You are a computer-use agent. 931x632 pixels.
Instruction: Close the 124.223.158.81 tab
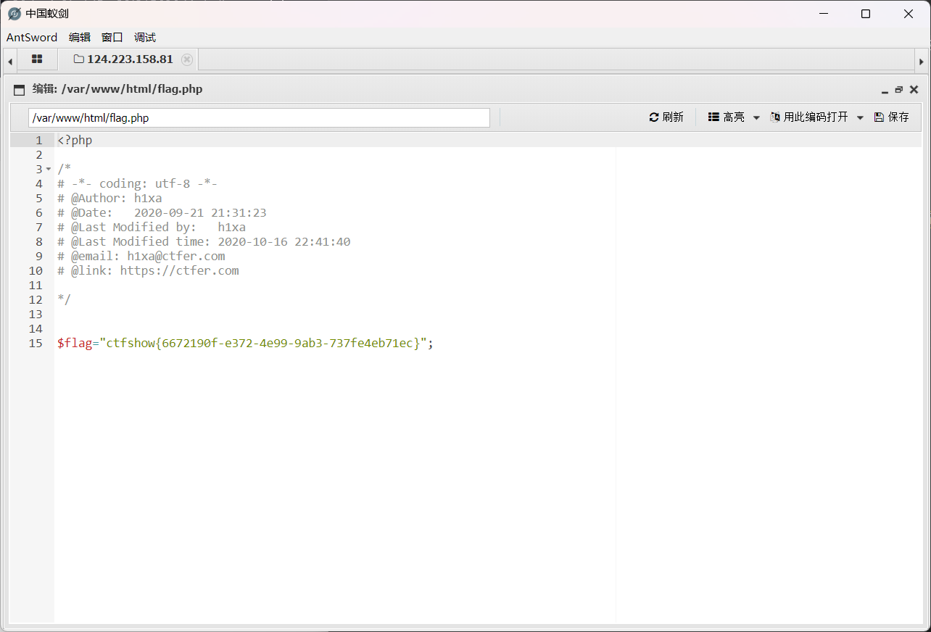[187, 59]
